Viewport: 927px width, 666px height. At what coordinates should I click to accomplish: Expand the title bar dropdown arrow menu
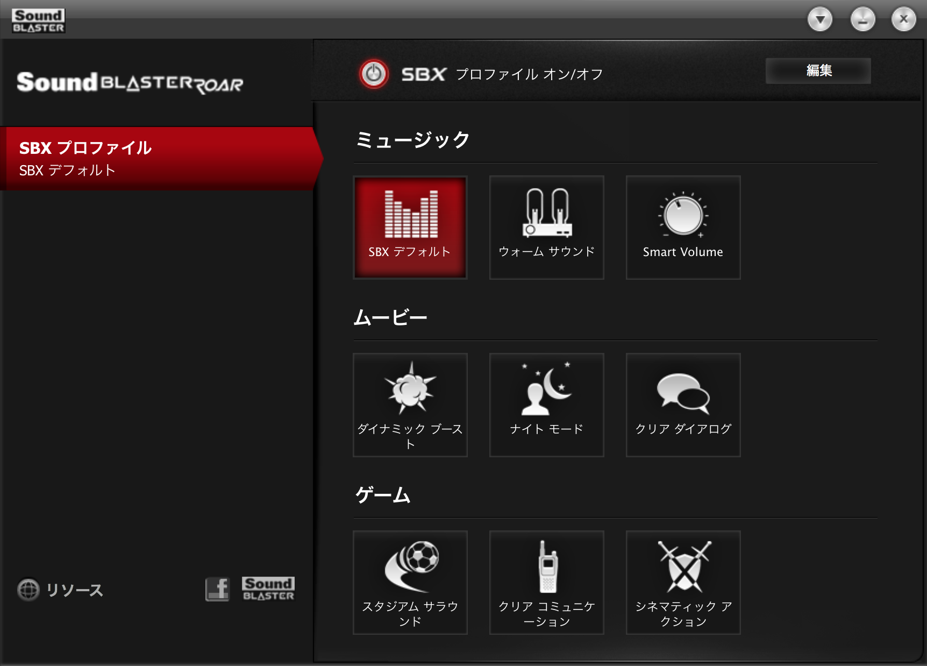click(x=819, y=20)
